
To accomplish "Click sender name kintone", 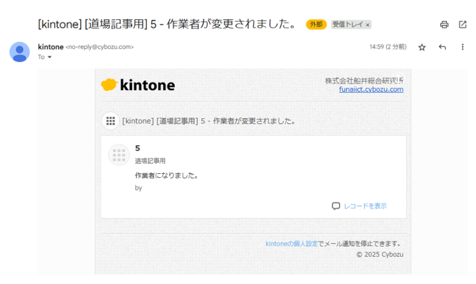I will 50,47.
